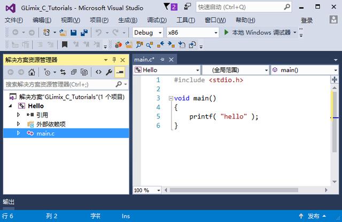This screenshot has width=342, height=222.
Task: Open the 编辑(E) menu
Action: (x=42, y=20)
